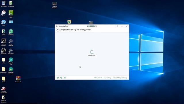Select the YTD Video Downloader shortcut
Screen dimensions: 184x104
pos(3,90)
